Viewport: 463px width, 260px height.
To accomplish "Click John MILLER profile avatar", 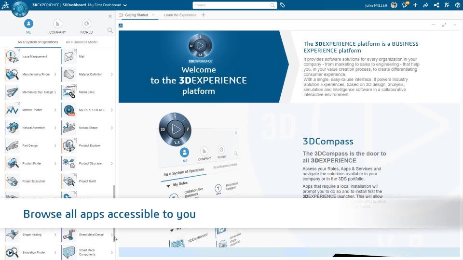I will (x=394, y=5).
